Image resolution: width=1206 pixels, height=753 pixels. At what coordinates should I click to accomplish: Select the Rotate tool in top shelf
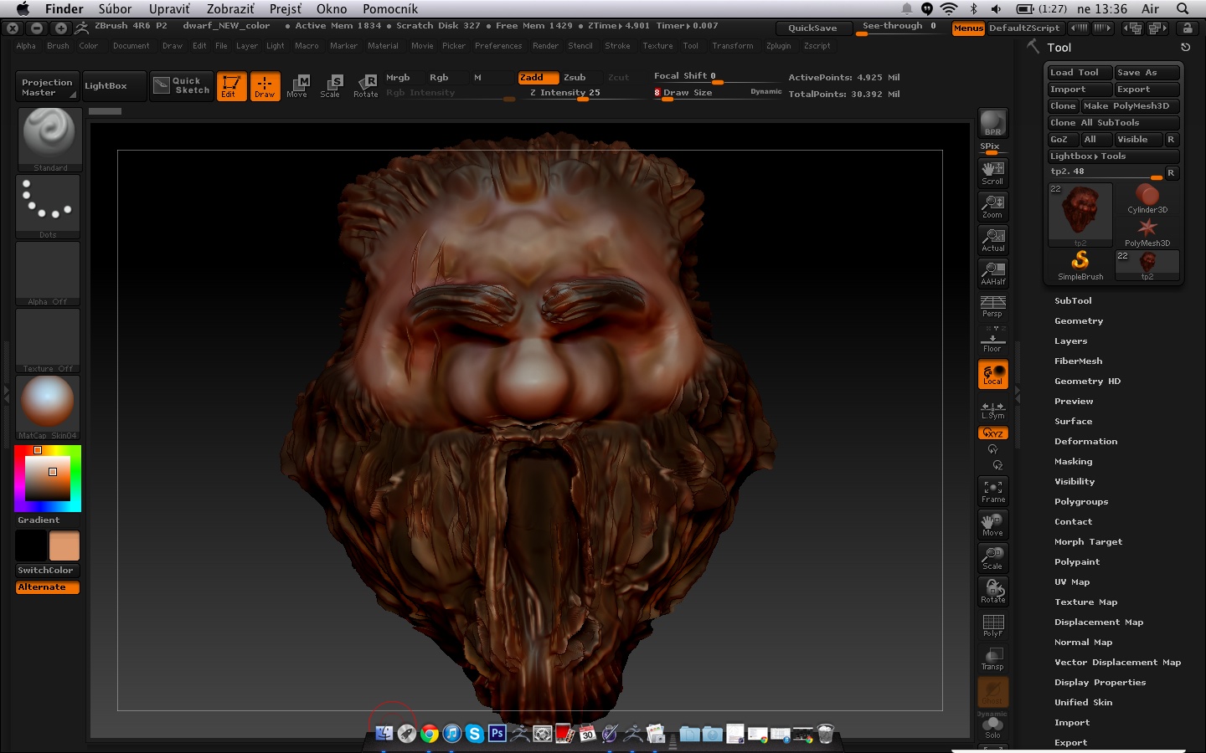point(365,85)
